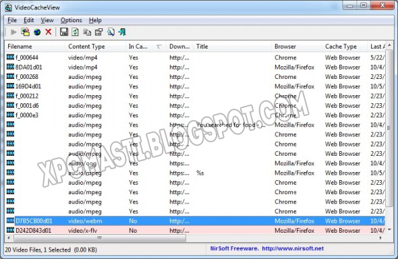The image size is (398, 259).
Task: Open the Help menu
Action: tap(95, 20)
